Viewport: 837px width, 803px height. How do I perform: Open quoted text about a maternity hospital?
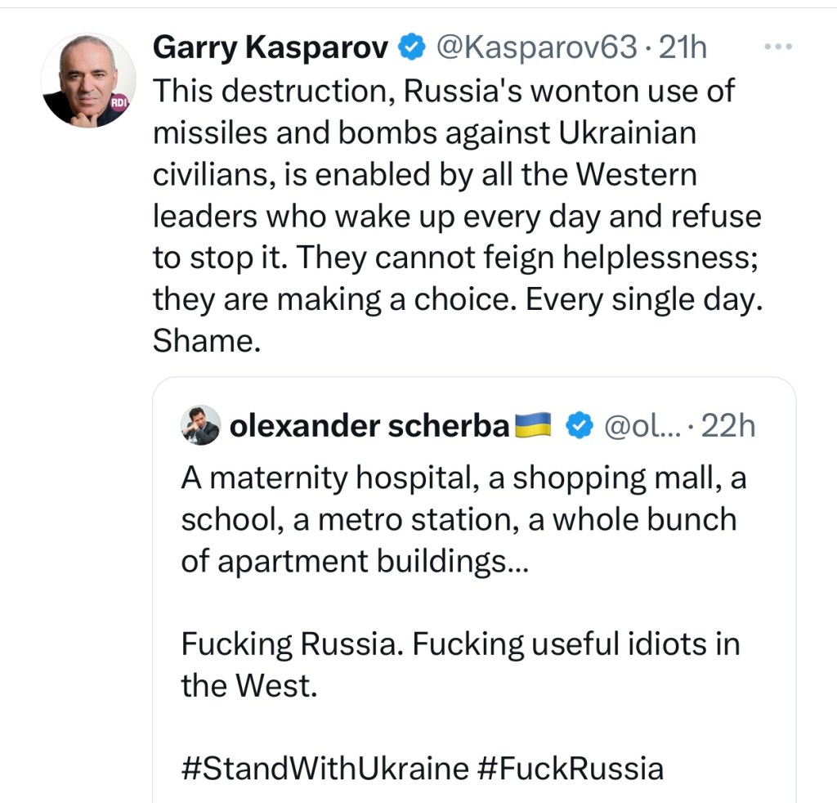463,479
